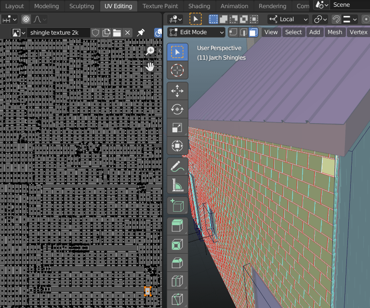This screenshot has width=370, height=308.
Task: Open the pivot point dropdown
Action: point(320,19)
